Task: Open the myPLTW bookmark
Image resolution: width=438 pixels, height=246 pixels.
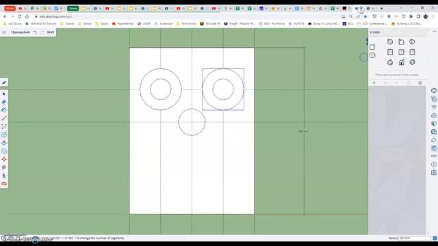Action: tap(297, 24)
